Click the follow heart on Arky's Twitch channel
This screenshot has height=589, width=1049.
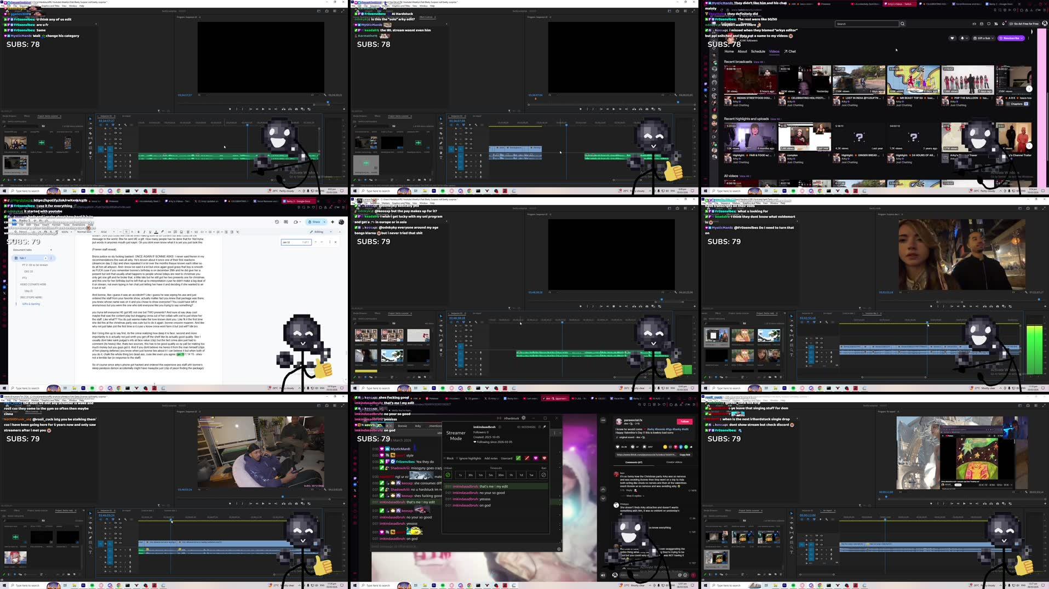point(953,38)
